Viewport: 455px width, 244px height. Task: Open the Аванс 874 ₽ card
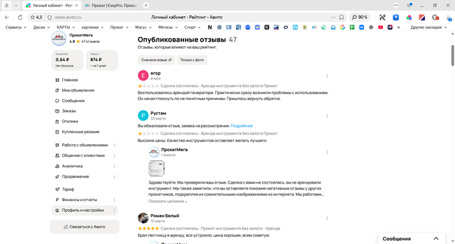coord(102,60)
